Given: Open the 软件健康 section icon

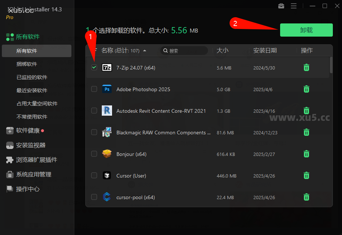Looking at the screenshot, I should (x=10, y=131).
